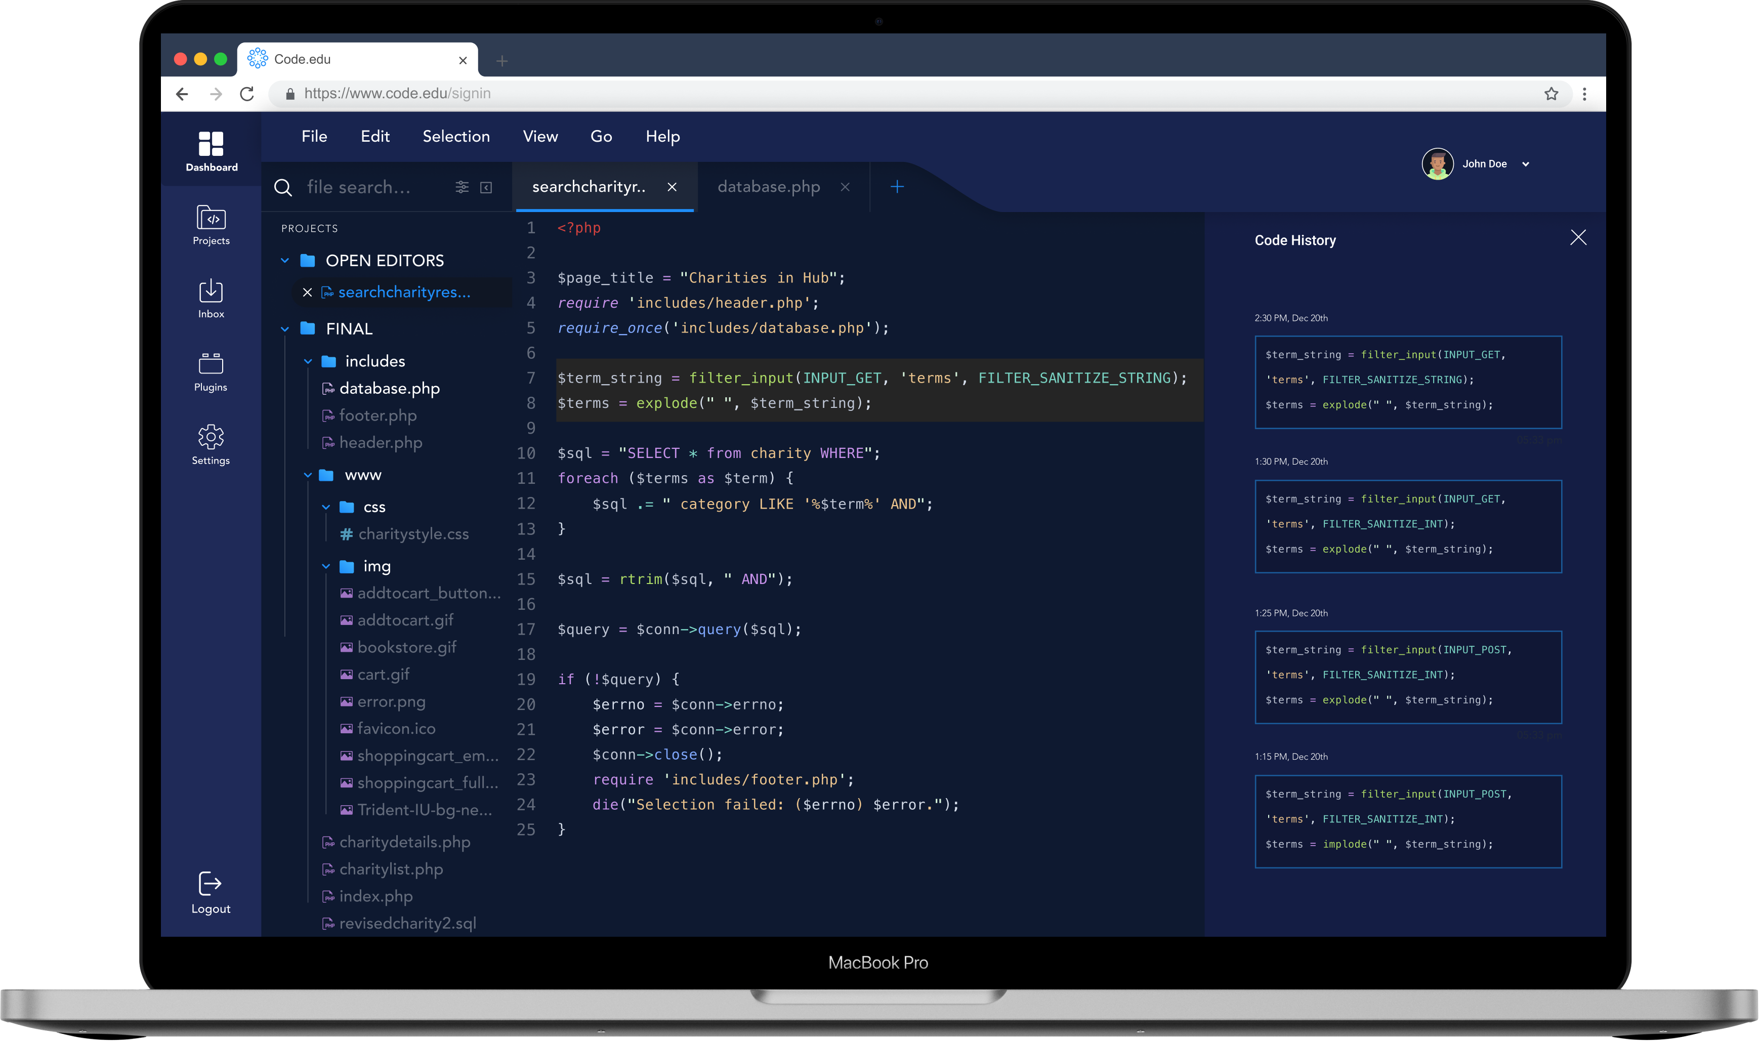Open the Help menu
Screen dimensions: 1759x1041
(x=663, y=137)
